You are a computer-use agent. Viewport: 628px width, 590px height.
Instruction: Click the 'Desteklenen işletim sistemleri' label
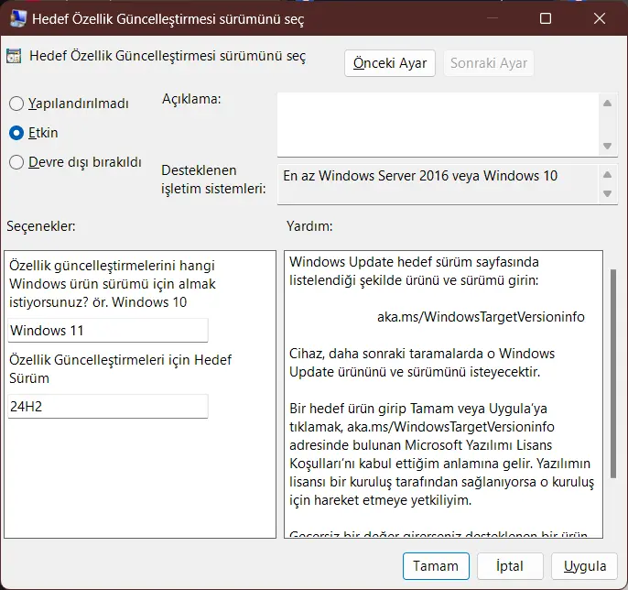coord(213,180)
